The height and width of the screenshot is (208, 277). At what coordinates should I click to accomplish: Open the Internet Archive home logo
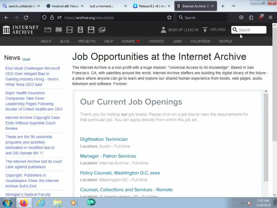tap(21, 30)
